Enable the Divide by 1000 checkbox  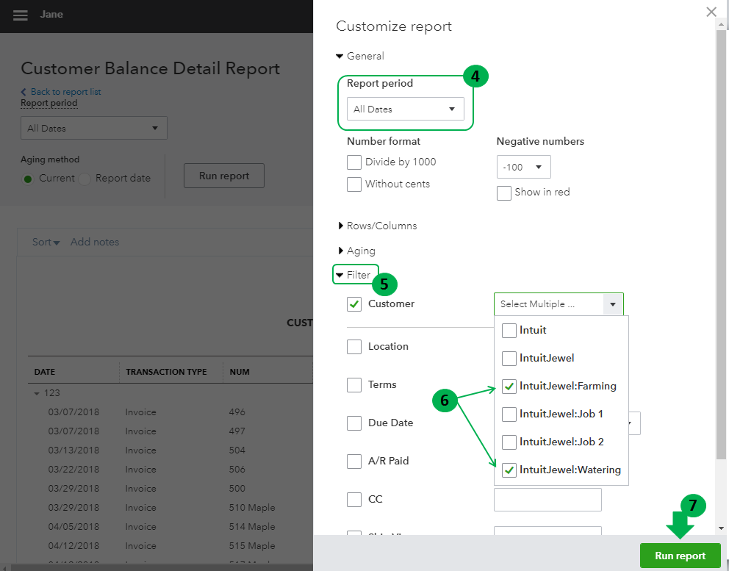[354, 162]
